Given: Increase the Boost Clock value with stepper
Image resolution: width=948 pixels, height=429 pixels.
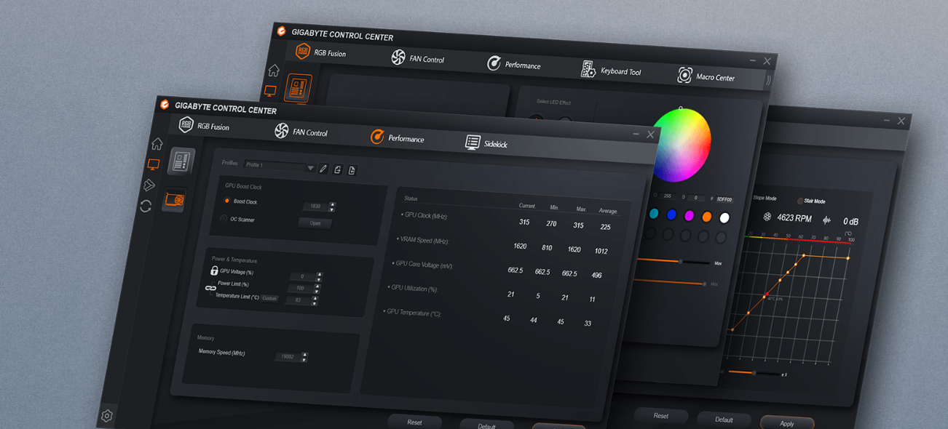Looking at the screenshot, I should 333,204.
